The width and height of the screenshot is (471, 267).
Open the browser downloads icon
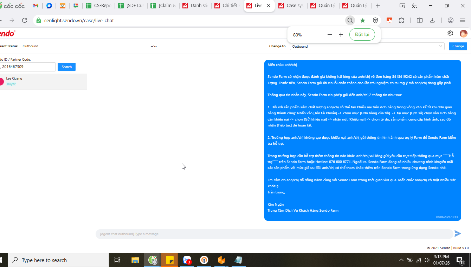pyautogui.click(x=432, y=20)
